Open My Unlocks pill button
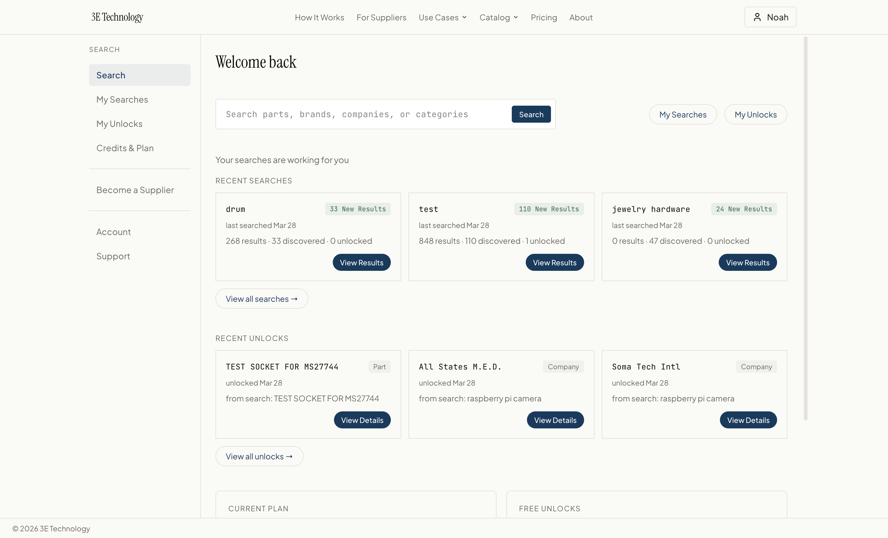 tap(755, 114)
